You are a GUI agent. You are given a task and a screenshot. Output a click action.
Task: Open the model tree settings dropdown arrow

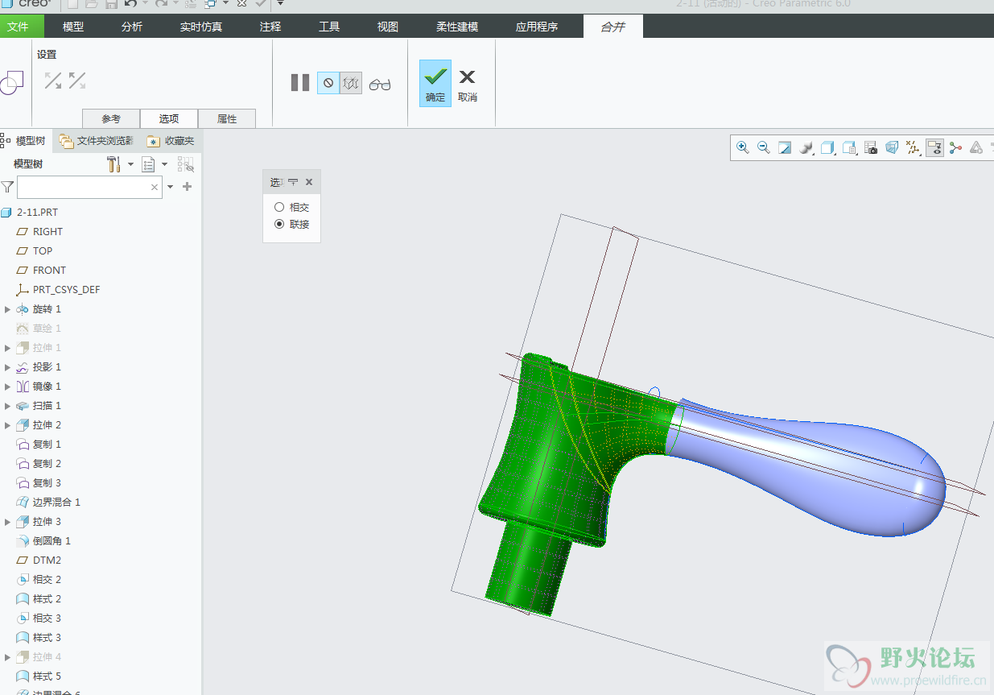pyautogui.click(x=129, y=164)
